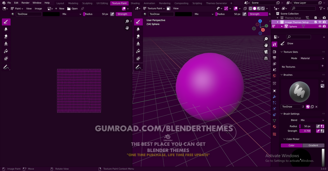Select the Draw brush tool in 3D viewport
The width and height of the screenshot is (328, 171).
(138, 22)
